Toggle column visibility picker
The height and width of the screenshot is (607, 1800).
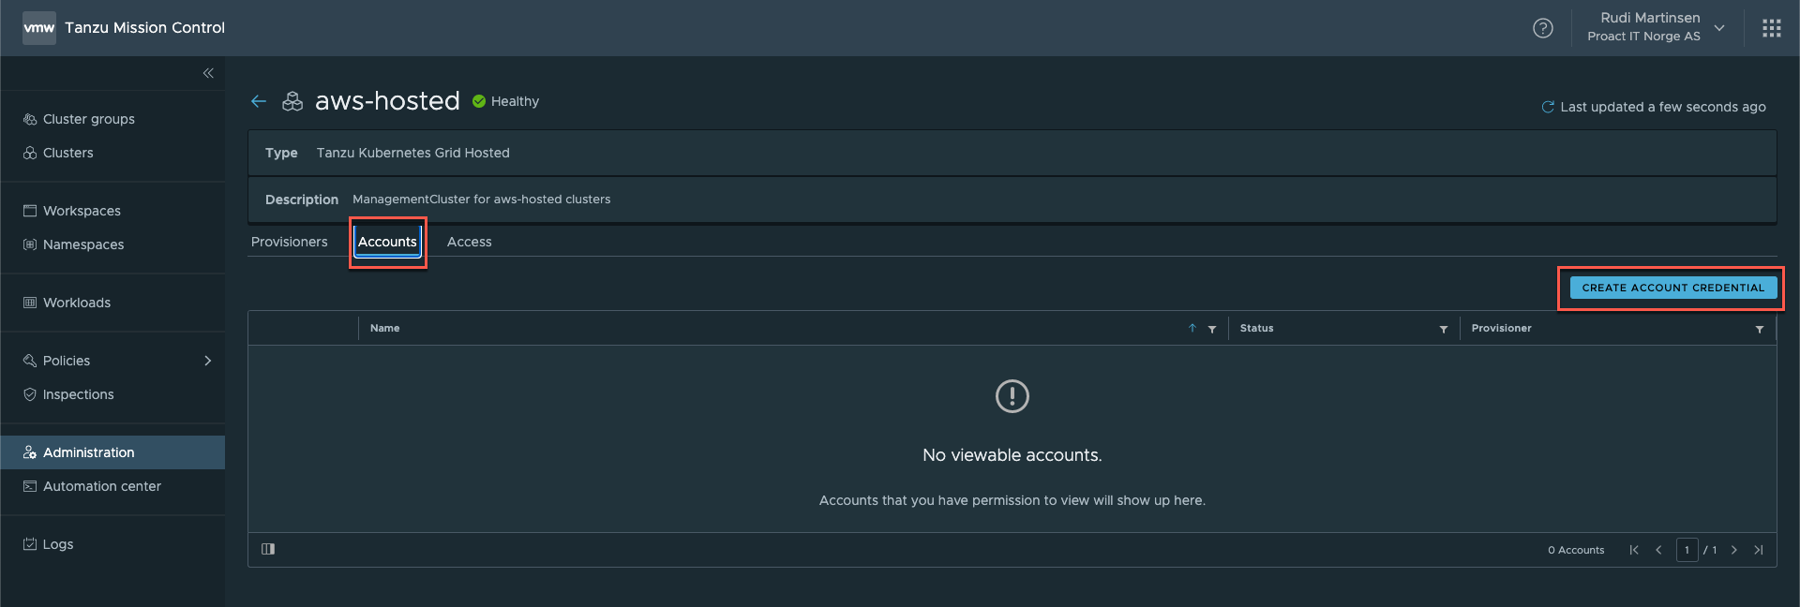click(268, 549)
